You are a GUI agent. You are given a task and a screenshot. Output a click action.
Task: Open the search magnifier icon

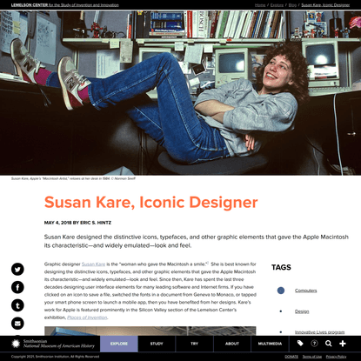(329, 344)
